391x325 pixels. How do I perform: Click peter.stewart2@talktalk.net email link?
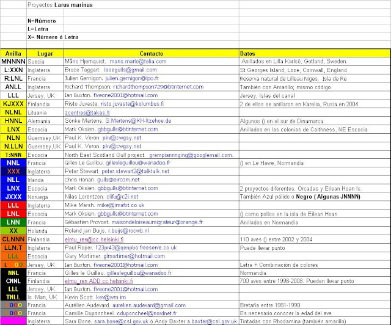(x=135, y=171)
